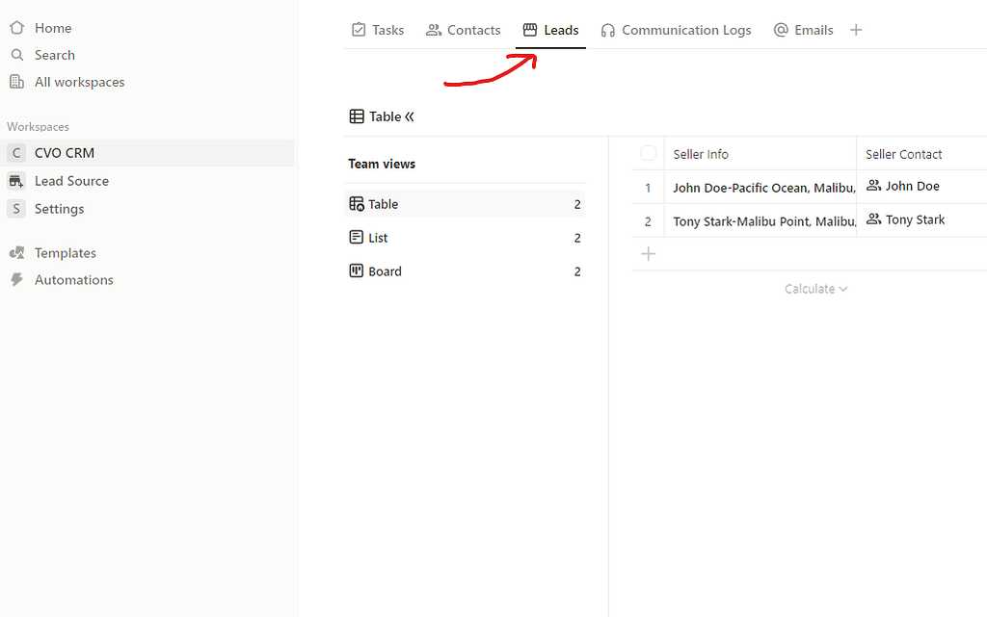The height and width of the screenshot is (617, 987).
Task: Click the headphones icon on Communication Logs
Action: pyautogui.click(x=608, y=30)
